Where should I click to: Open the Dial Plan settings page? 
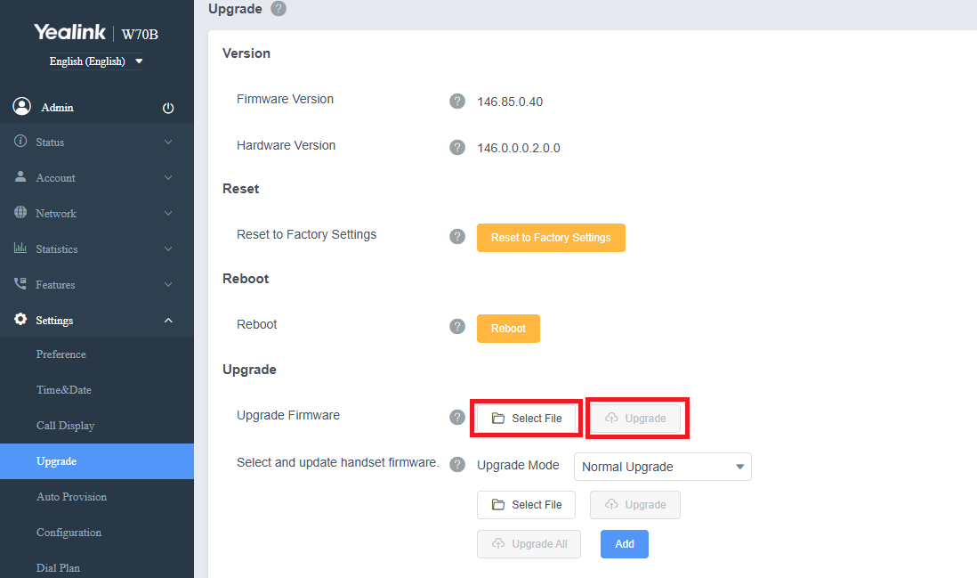58,567
